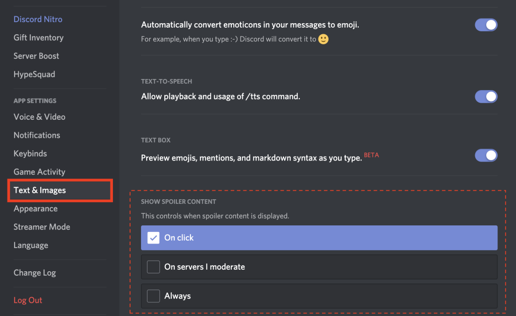Go to Gift Inventory
Screen dimensions: 516x316
38,38
